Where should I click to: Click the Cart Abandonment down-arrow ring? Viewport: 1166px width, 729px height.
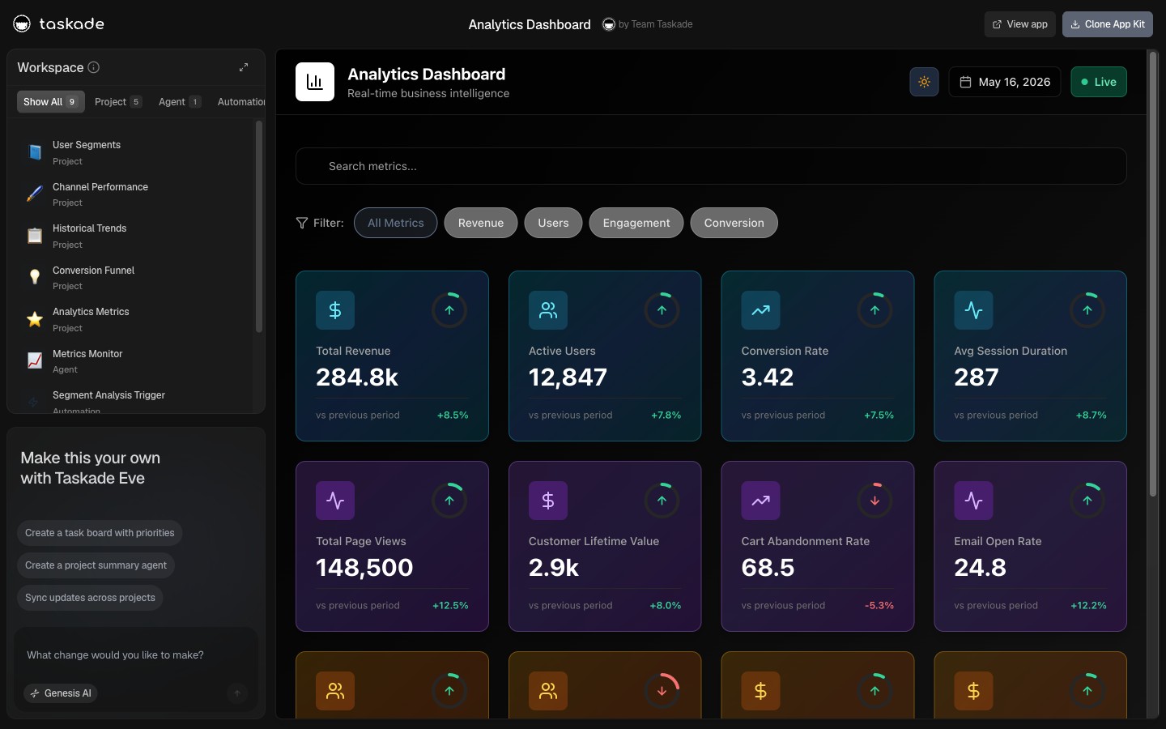[875, 501]
